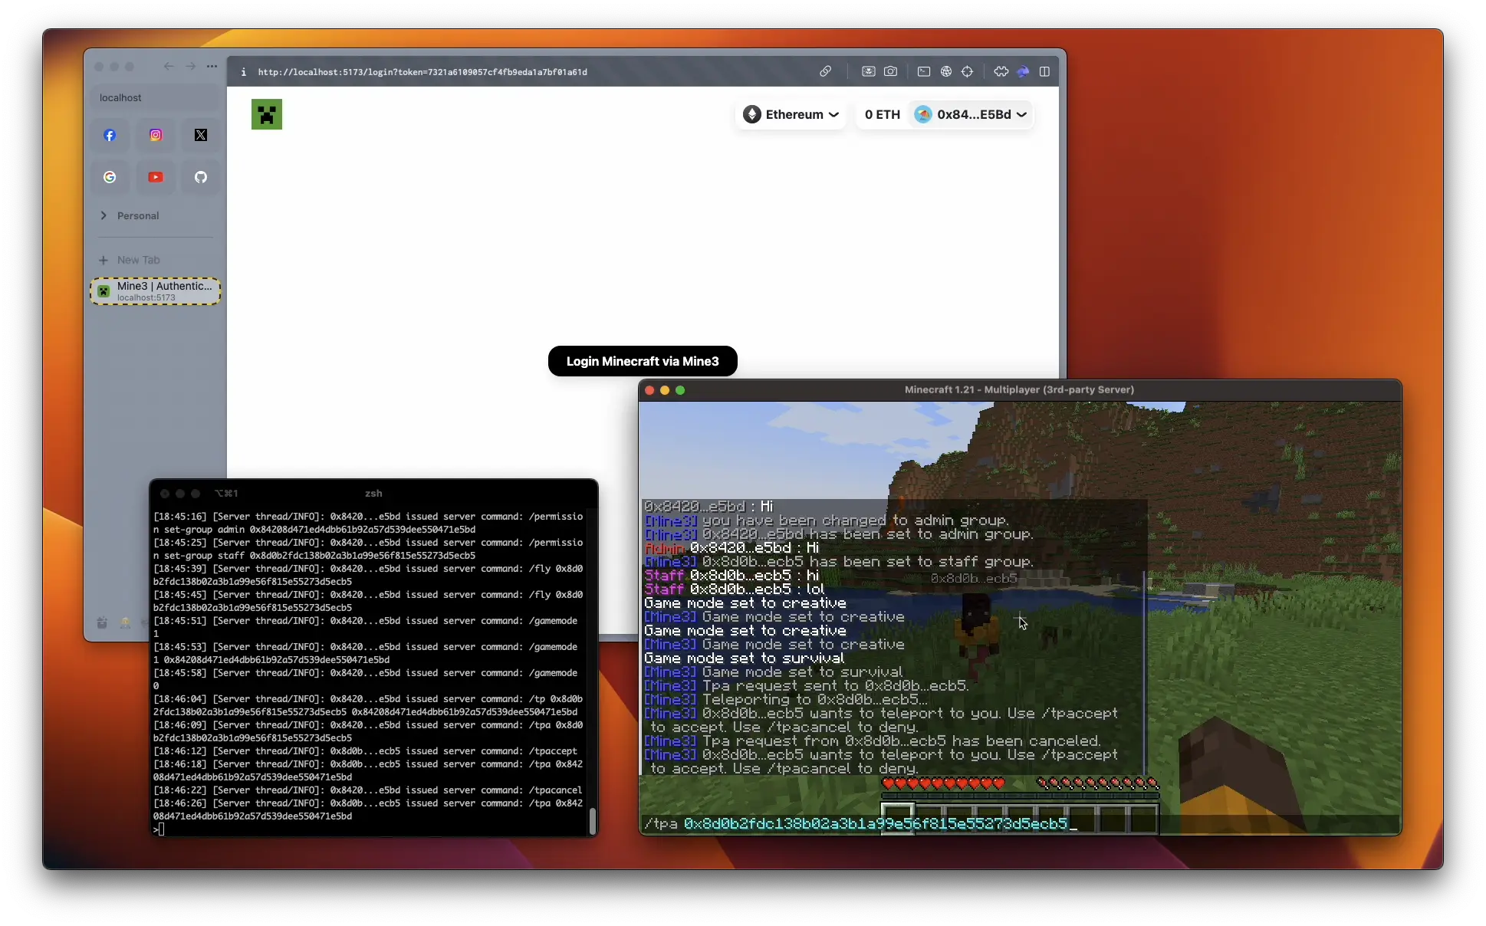Click the 'Admin 0x8420...e5bd : Hi' chat message
This screenshot has width=1486, height=926.
(x=732, y=548)
